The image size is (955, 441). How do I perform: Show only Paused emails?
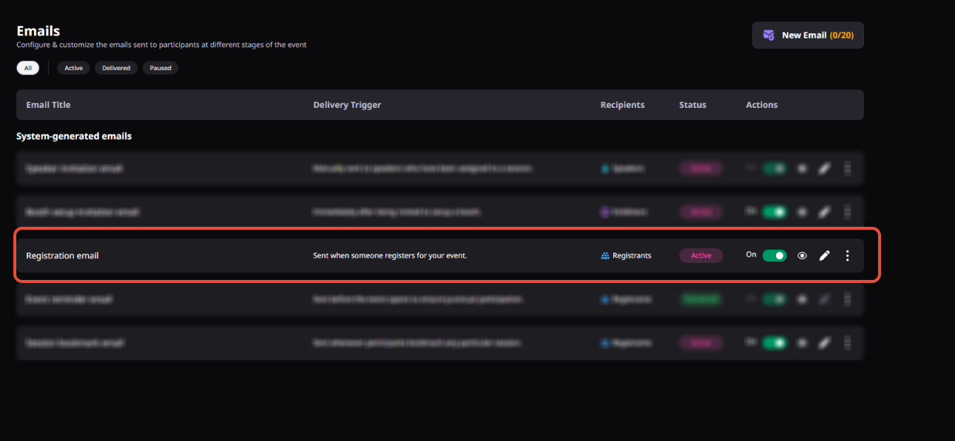tap(161, 68)
